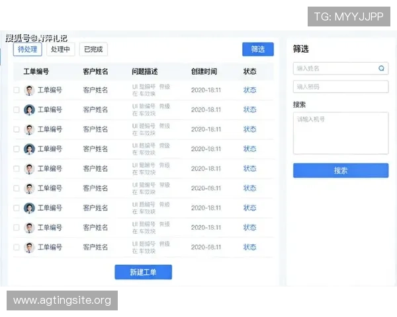Open the avatar in the fourth ticket row
This screenshot has height=317, width=397.
click(29, 149)
